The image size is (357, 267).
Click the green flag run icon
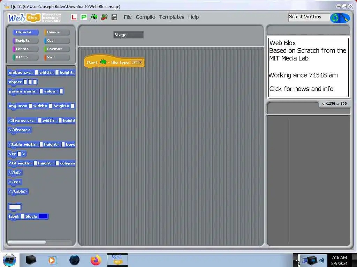(x=94, y=17)
